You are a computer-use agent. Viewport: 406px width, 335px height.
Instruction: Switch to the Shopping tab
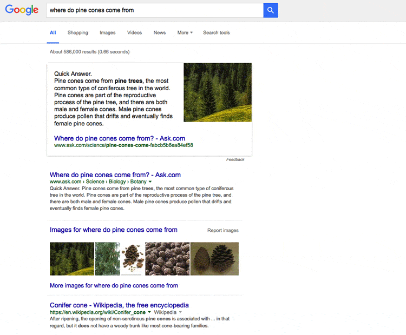point(77,32)
